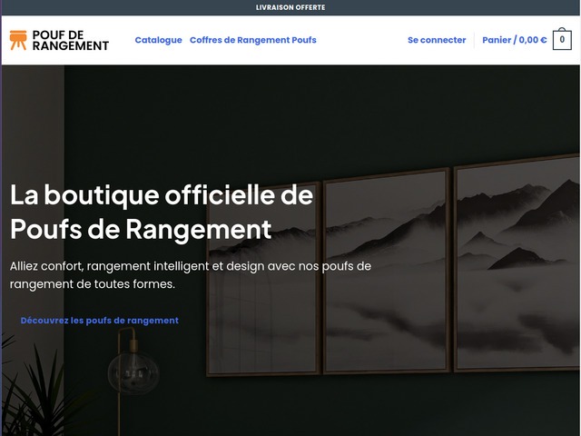Click the POUF DE RANGEMENT logo text
This screenshot has width=581, height=436.
(x=71, y=40)
